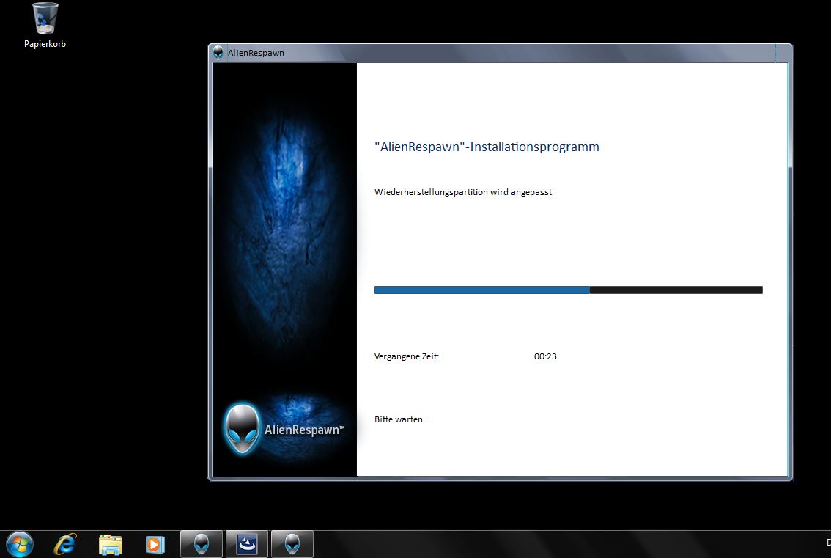Launch Internet Explorer from the taskbar
The image size is (831, 558).
(65, 544)
